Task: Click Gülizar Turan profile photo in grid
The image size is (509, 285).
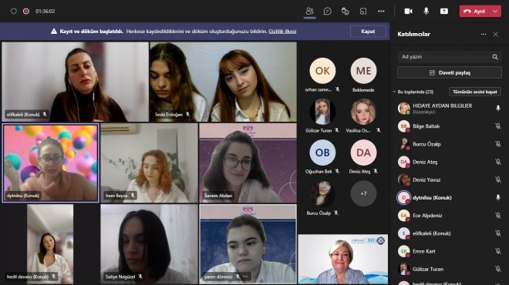Action: [322, 112]
